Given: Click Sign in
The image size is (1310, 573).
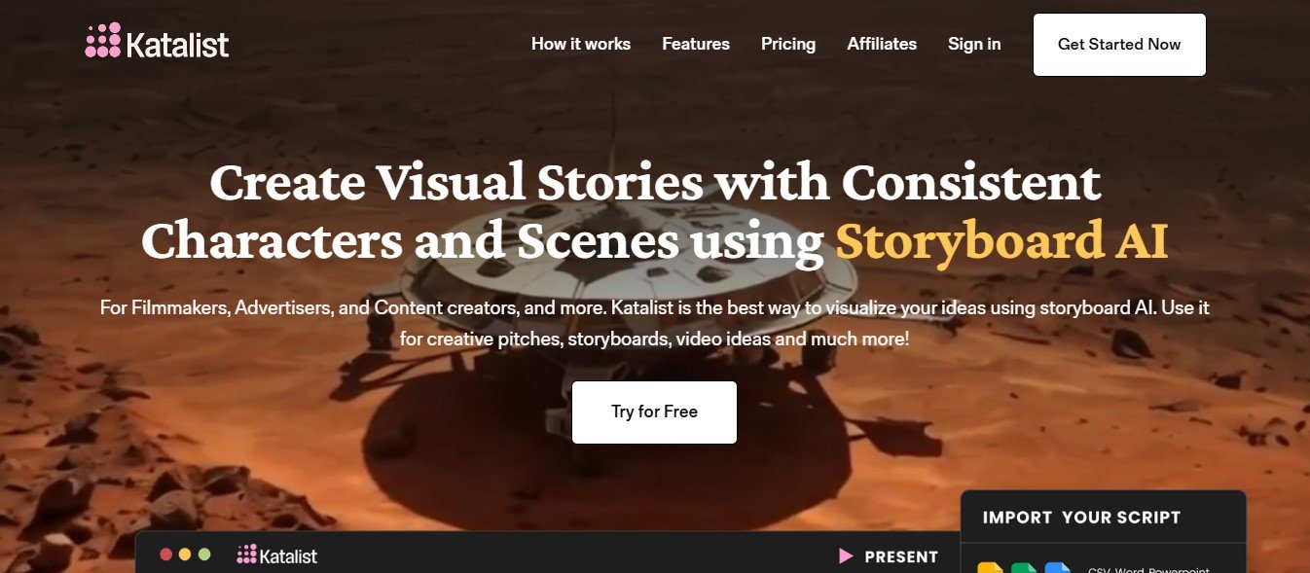Looking at the screenshot, I should pos(974,44).
